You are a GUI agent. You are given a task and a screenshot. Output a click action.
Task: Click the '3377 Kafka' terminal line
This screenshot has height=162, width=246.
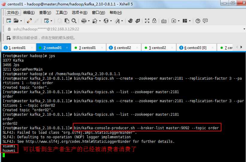[x=13, y=60]
